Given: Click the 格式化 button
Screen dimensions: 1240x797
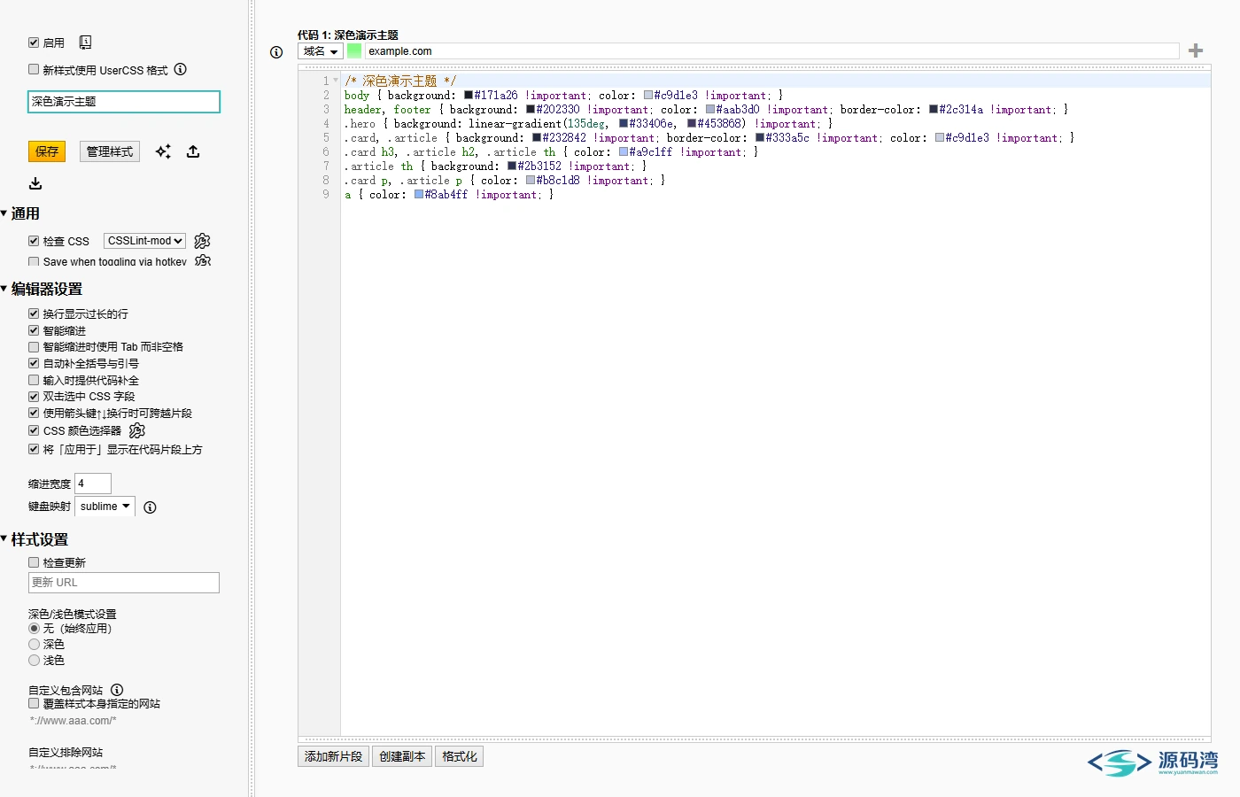Looking at the screenshot, I should click(460, 756).
